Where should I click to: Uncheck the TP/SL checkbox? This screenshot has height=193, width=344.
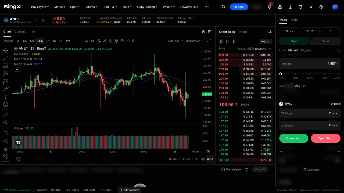(281, 104)
